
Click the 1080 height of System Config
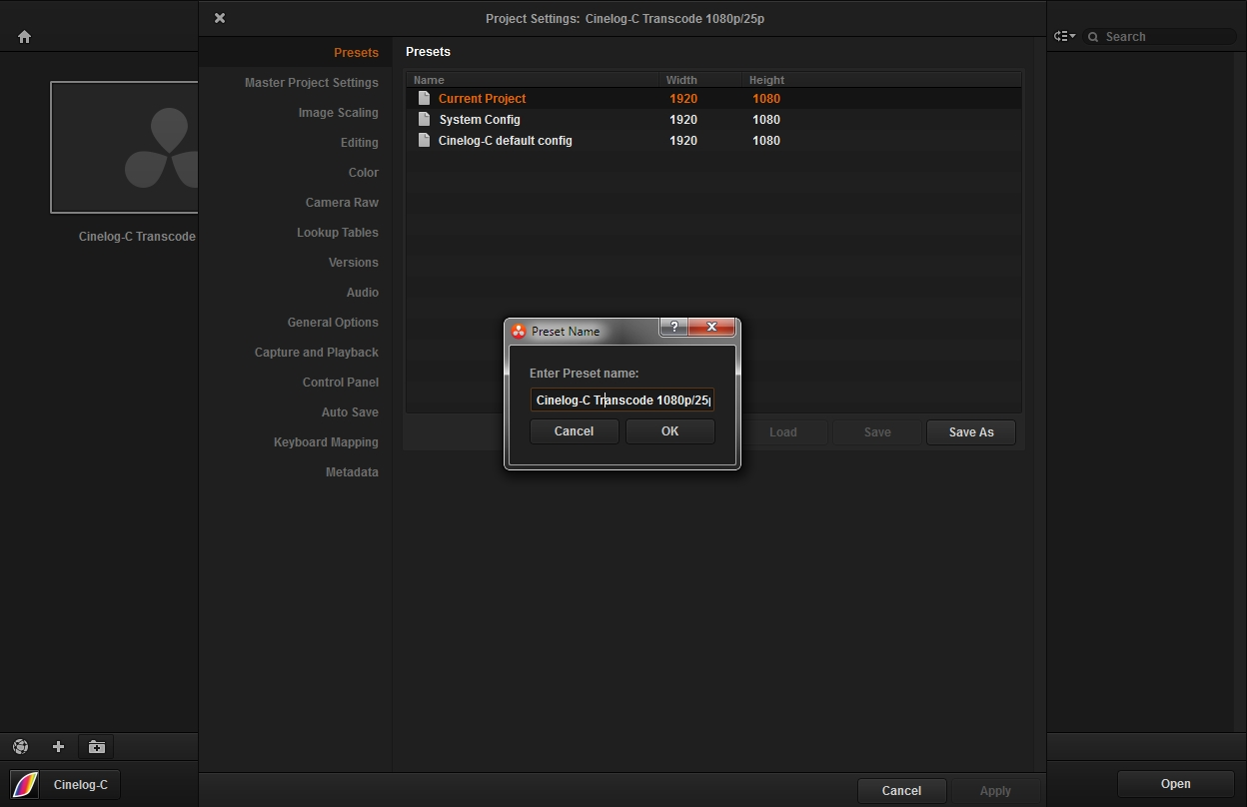coord(766,119)
